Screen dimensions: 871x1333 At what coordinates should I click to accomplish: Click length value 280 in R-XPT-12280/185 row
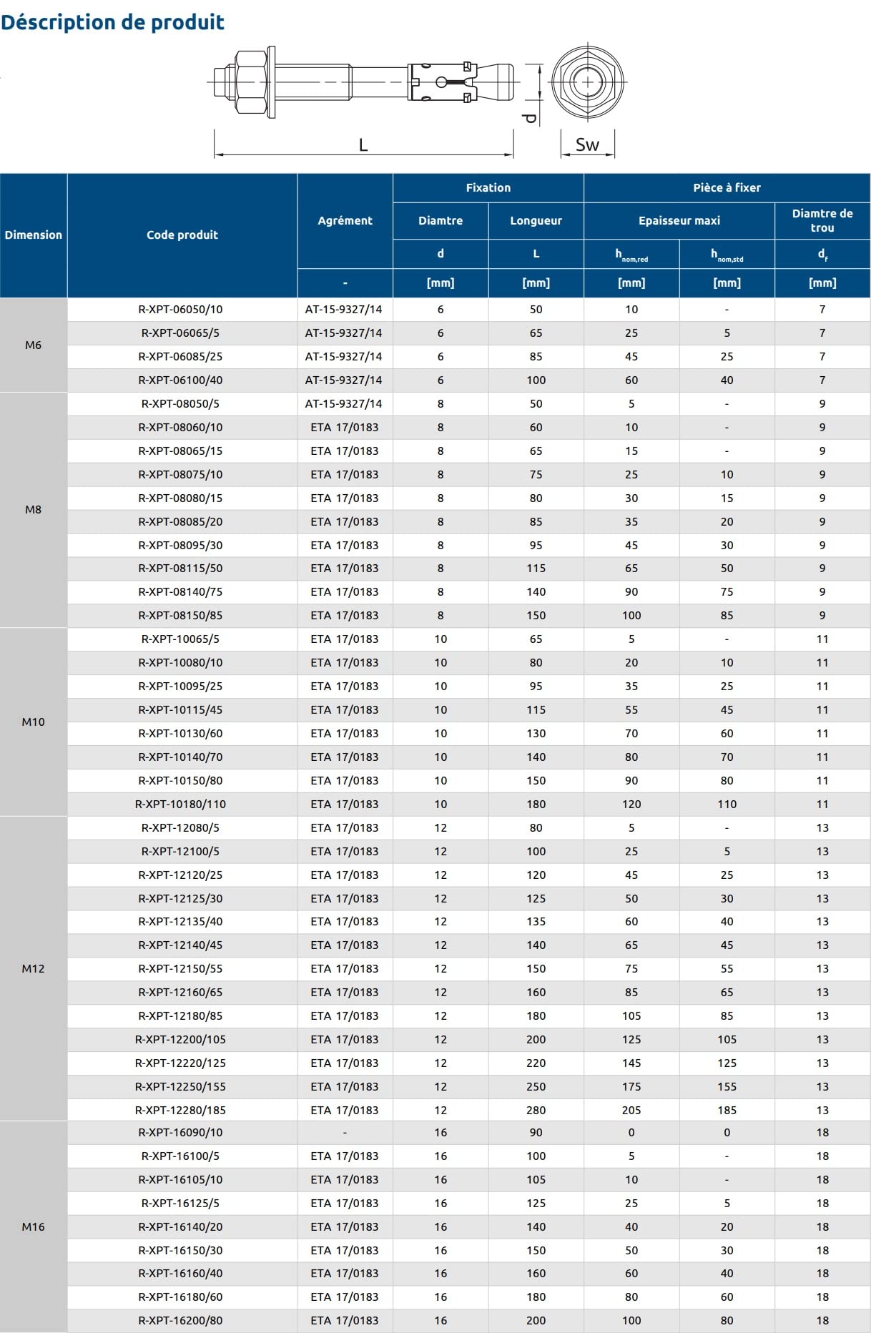[536, 1110]
